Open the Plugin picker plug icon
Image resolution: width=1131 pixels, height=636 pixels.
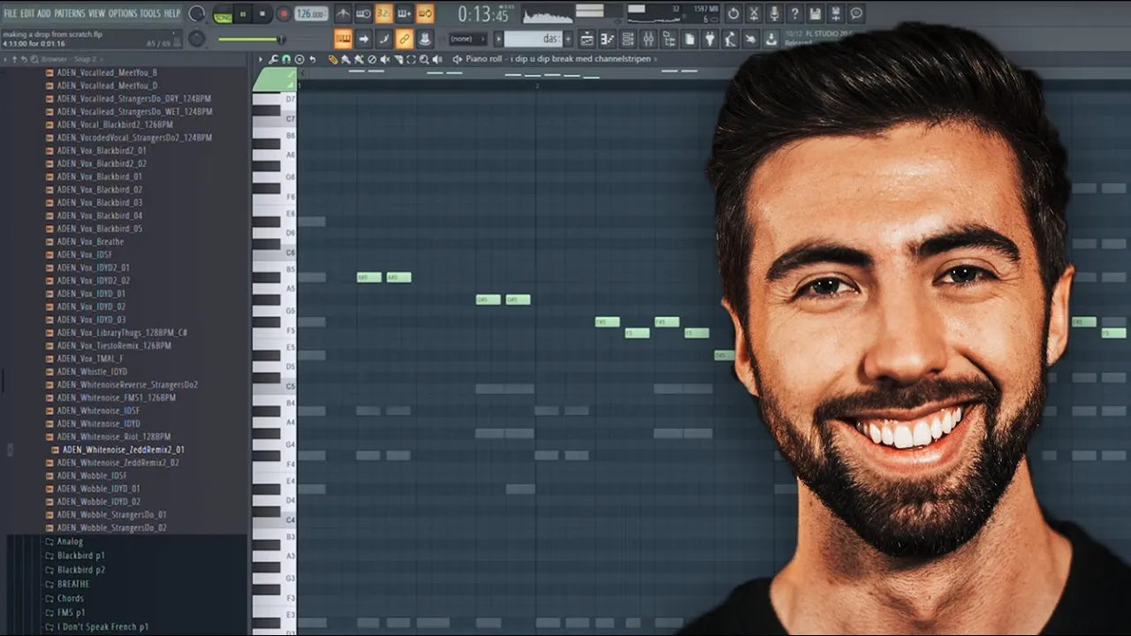pos(710,39)
